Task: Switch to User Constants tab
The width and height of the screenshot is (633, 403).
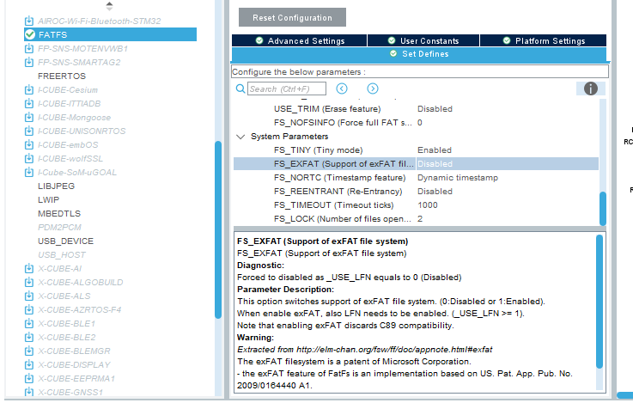Action: (423, 40)
